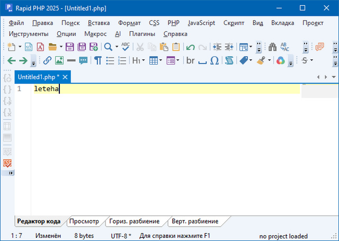The height and width of the screenshot is (241, 339).
Task: Open the Формат menu
Action: (x=129, y=23)
